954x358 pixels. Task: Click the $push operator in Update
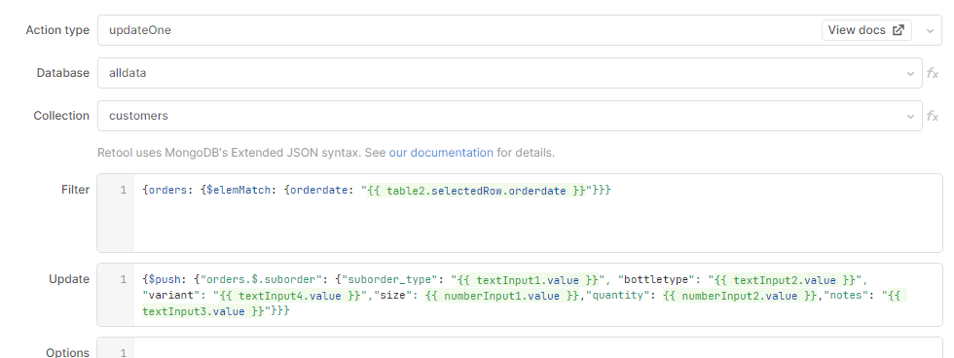coord(165,280)
